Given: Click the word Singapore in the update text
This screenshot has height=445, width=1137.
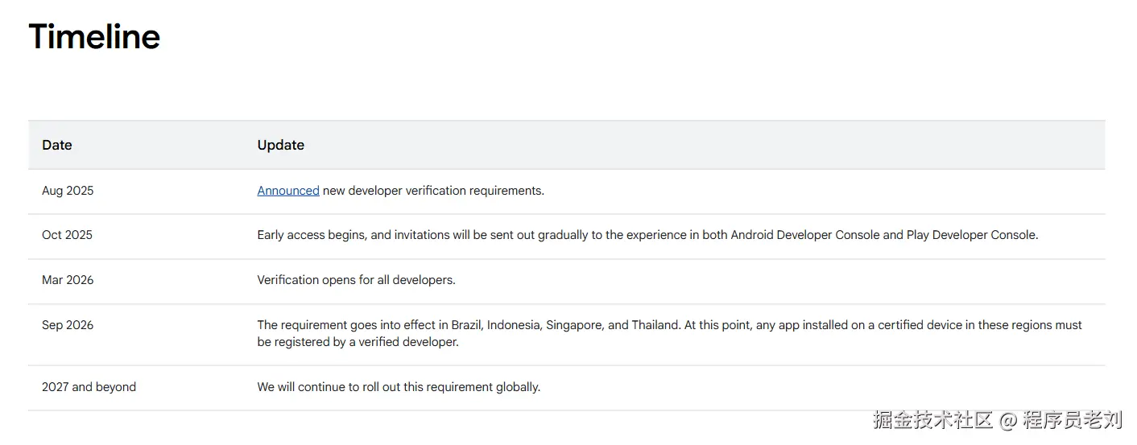Looking at the screenshot, I should [573, 325].
